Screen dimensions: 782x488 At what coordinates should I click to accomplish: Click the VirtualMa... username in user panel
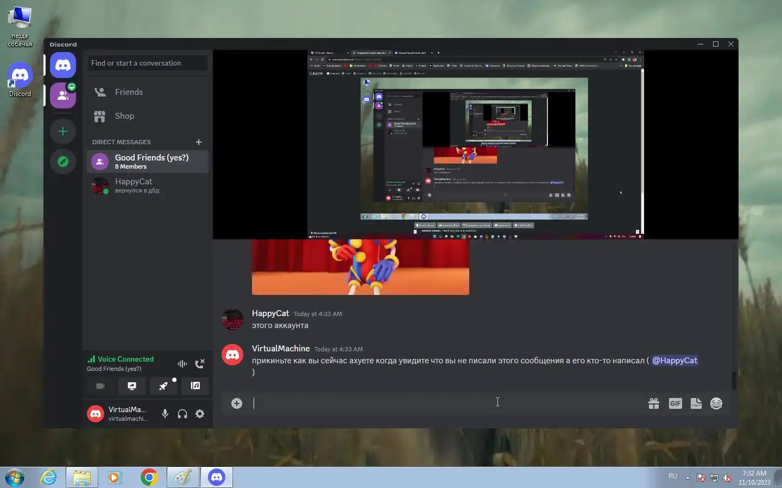(x=127, y=409)
